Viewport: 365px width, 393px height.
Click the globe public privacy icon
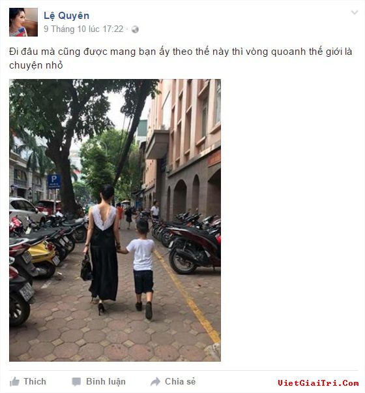pyautogui.click(x=135, y=29)
